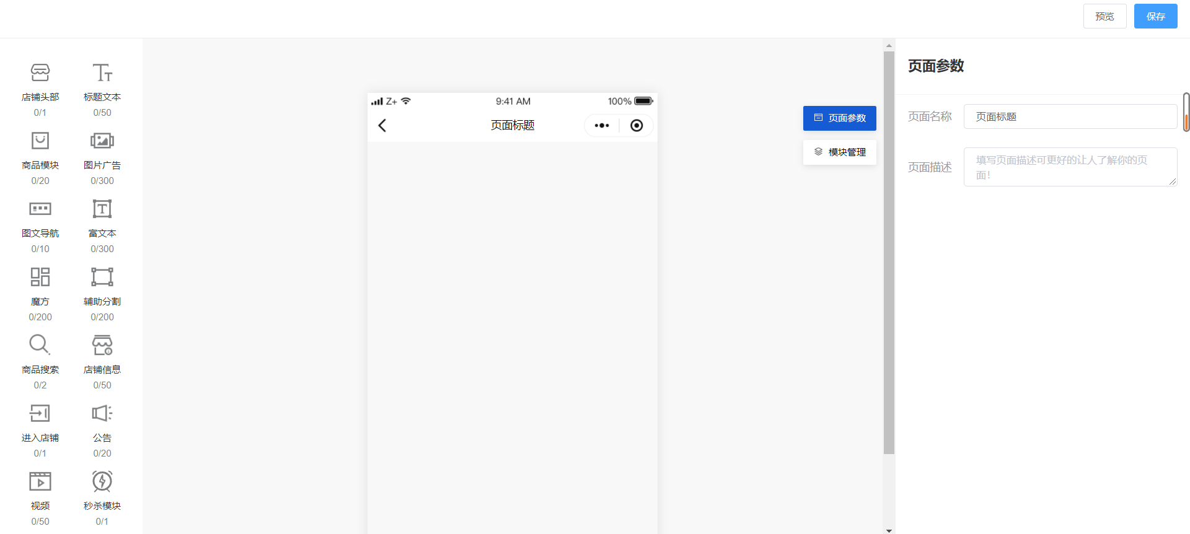The image size is (1190, 534).
Task: Insert the 富文本 rich text module
Action: click(x=102, y=225)
